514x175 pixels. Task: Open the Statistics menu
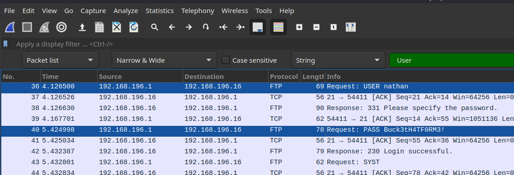[x=160, y=11]
